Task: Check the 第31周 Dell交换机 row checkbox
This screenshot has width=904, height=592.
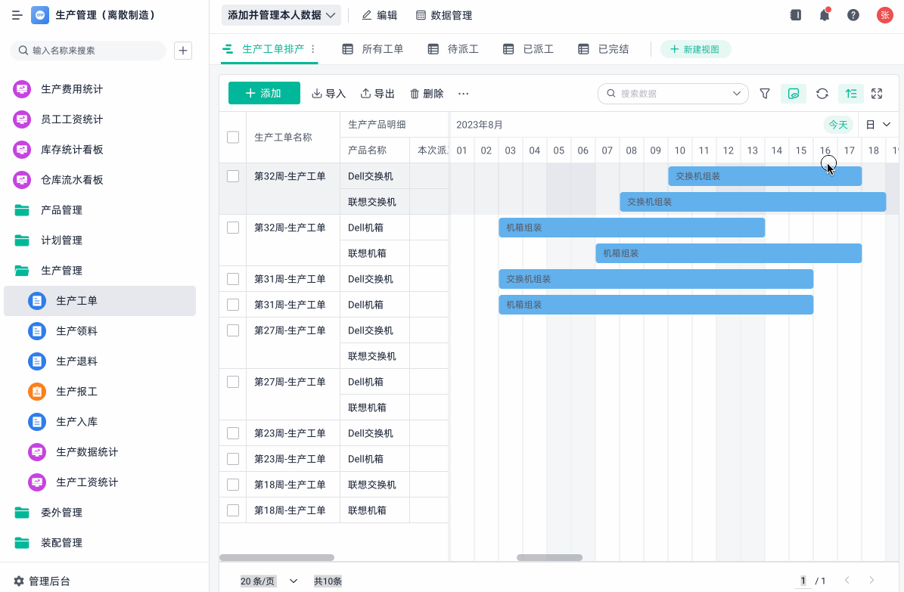Action: pos(233,279)
